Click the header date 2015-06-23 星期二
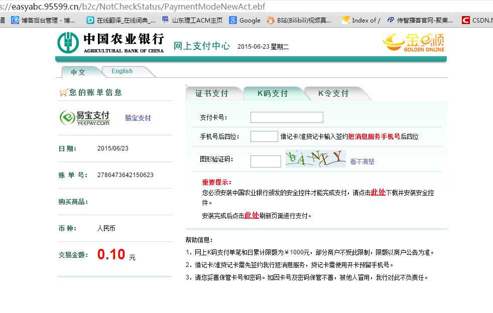The image size is (493, 313). pyautogui.click(x=263, y=47)
